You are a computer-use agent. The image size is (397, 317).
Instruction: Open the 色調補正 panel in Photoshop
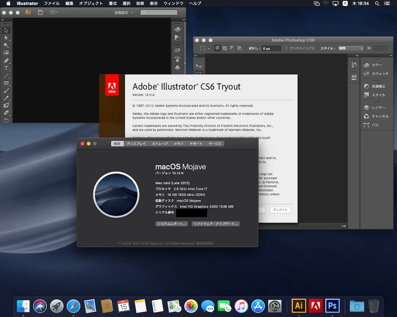pyautogui.click(x=375, y=86)
